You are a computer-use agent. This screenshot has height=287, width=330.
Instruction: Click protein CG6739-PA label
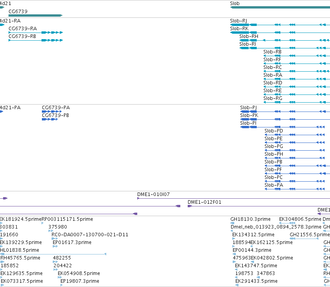pyautogui.click(x=56, y=108)
